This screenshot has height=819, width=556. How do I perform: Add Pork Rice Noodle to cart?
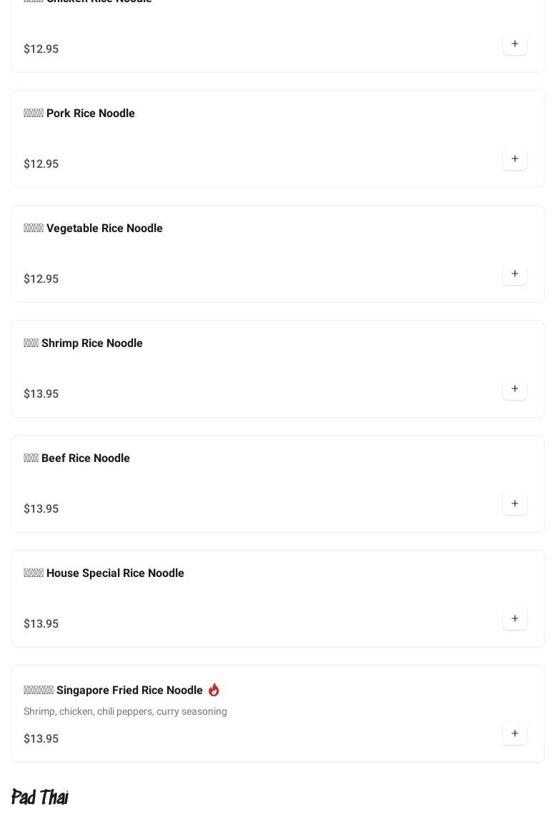pos(515,159)
